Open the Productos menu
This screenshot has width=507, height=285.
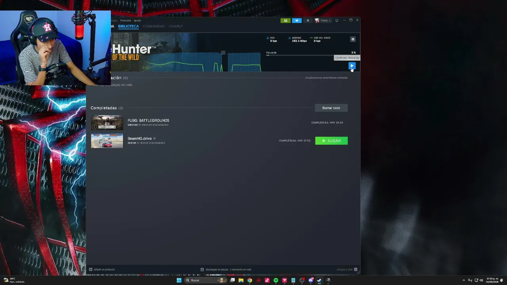(126, 21)
